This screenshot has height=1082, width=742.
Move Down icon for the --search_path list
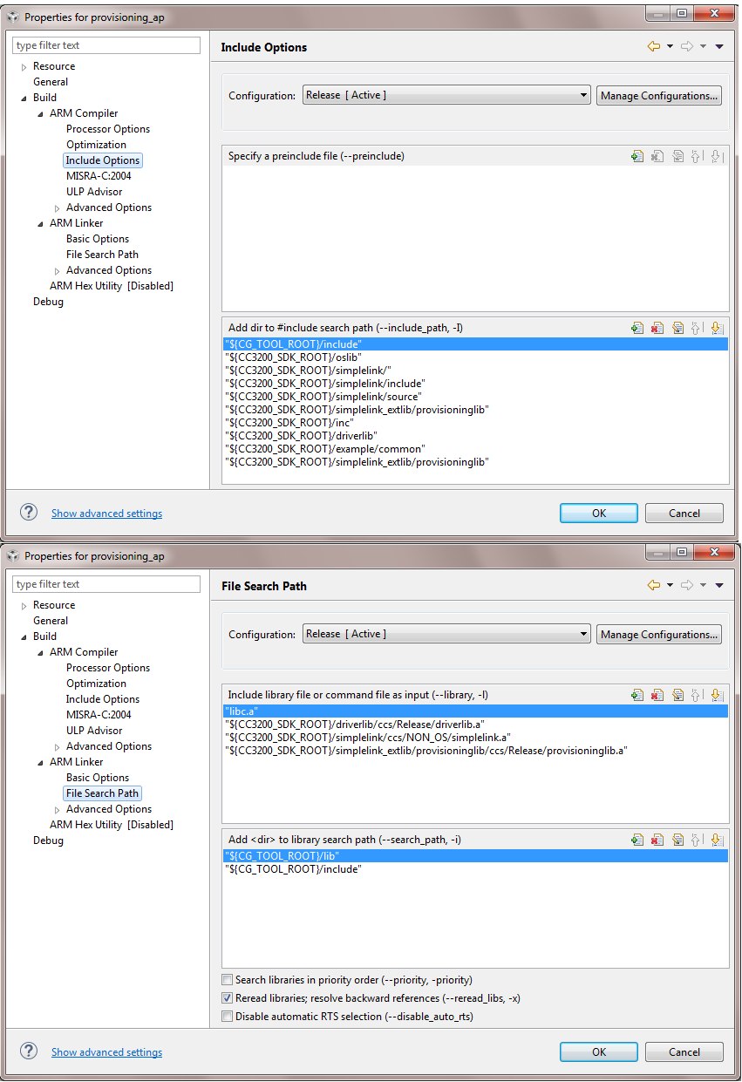[x=717, y=840]
